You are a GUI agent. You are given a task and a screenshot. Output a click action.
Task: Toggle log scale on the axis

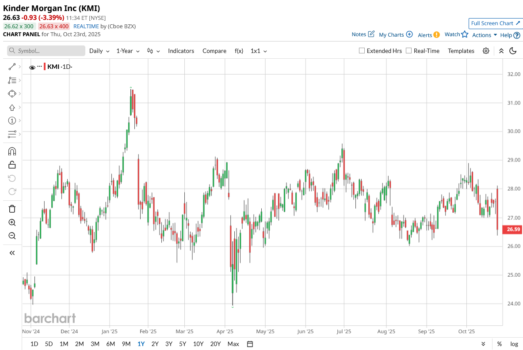click(514, 344)
